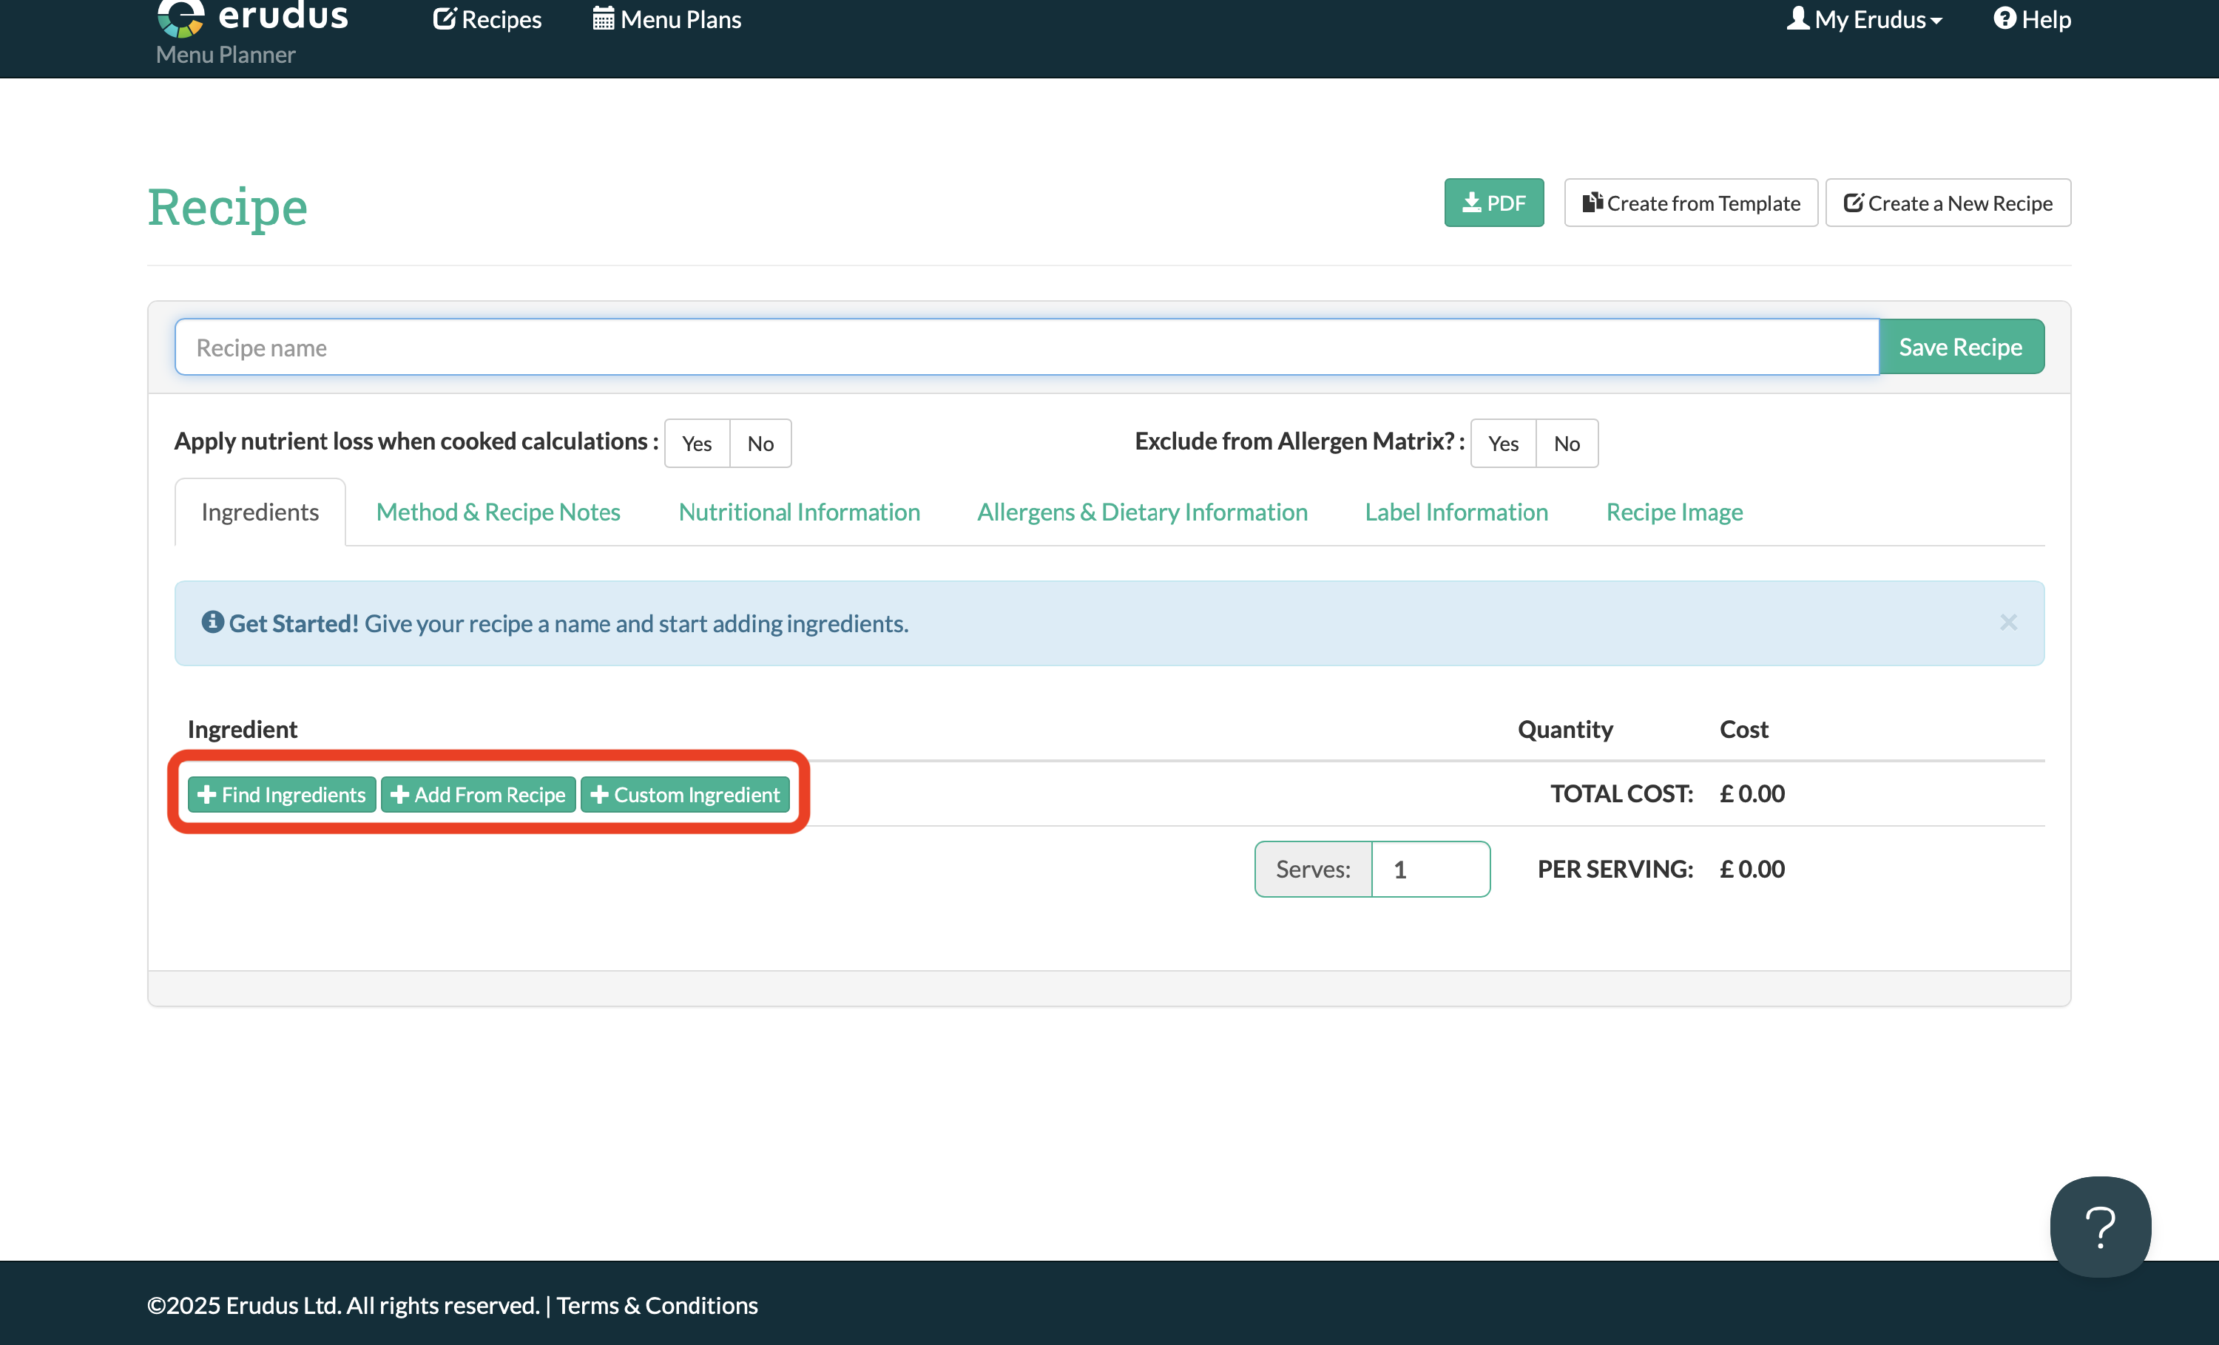Download the recipe as PDF
This screenshot has height=1345, width=2219.
click(x=1493, y=203)
